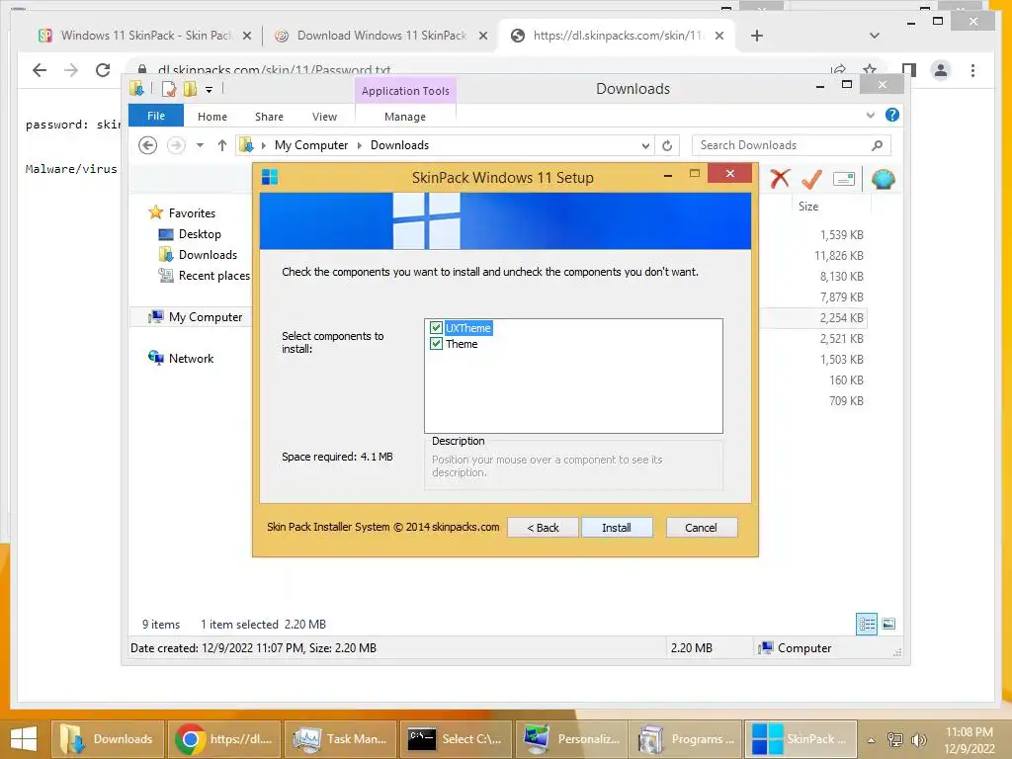Image resolution: width=1012 pixels, height=759 pixels.
Task: Click the Favorites star heading
Action: click(x=192, y=213)
